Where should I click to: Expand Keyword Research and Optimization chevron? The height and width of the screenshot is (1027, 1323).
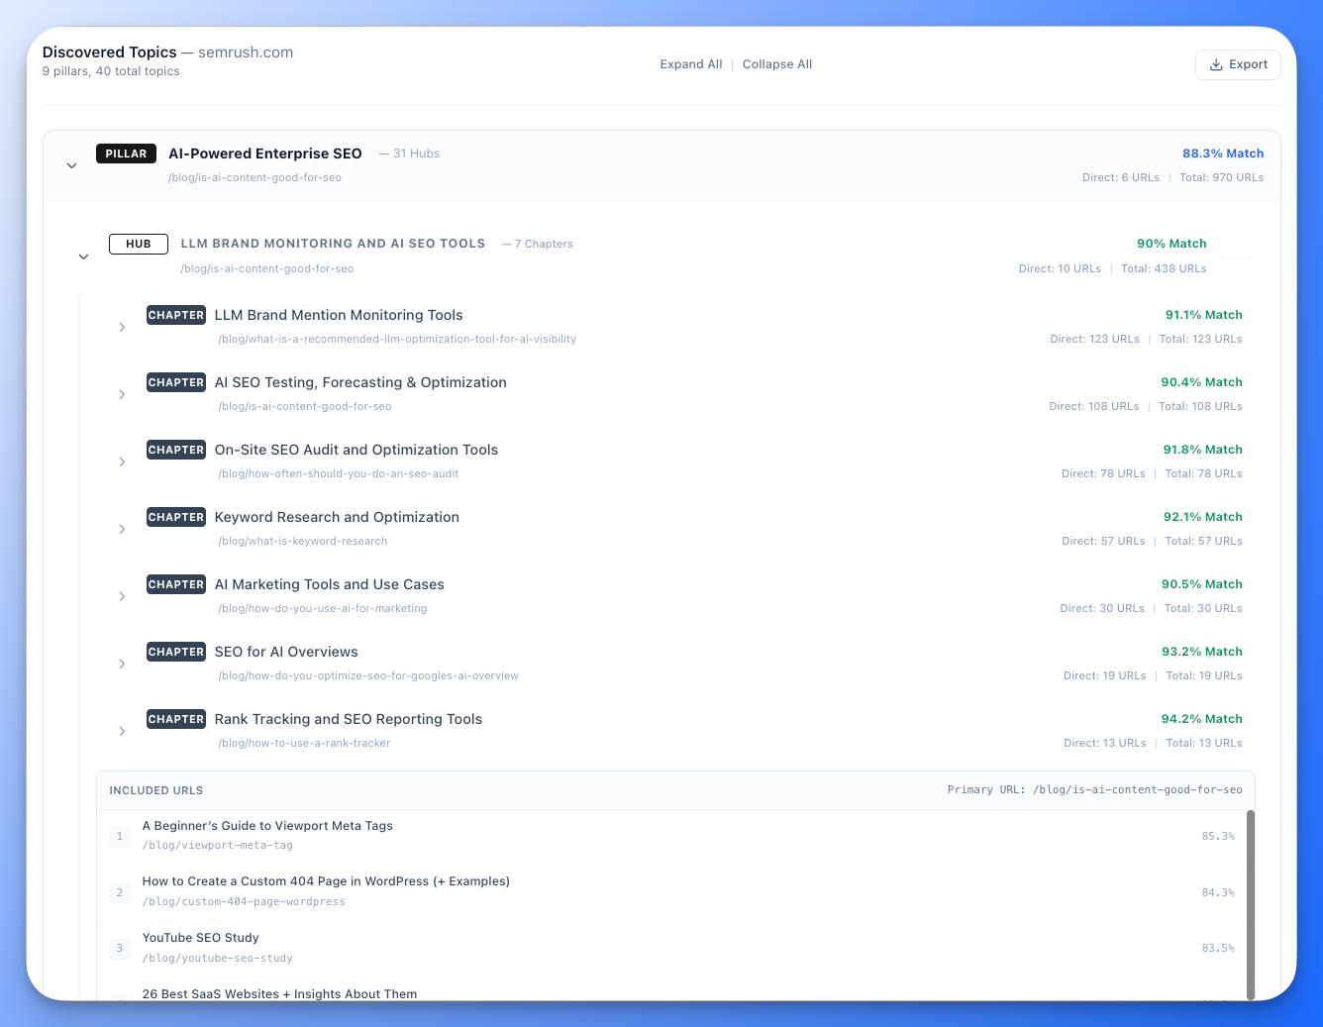point(122,529)
